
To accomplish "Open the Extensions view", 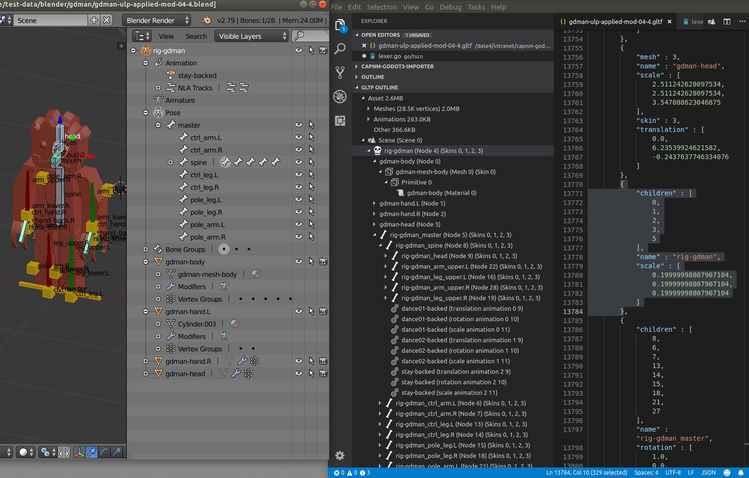I will pyautogui.click(x=340, y=120).
